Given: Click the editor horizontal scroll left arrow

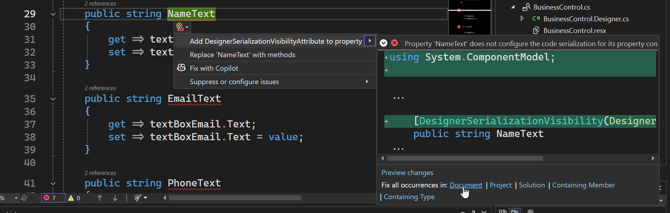Looking at the screenshot, I should (x=165, y=198).
